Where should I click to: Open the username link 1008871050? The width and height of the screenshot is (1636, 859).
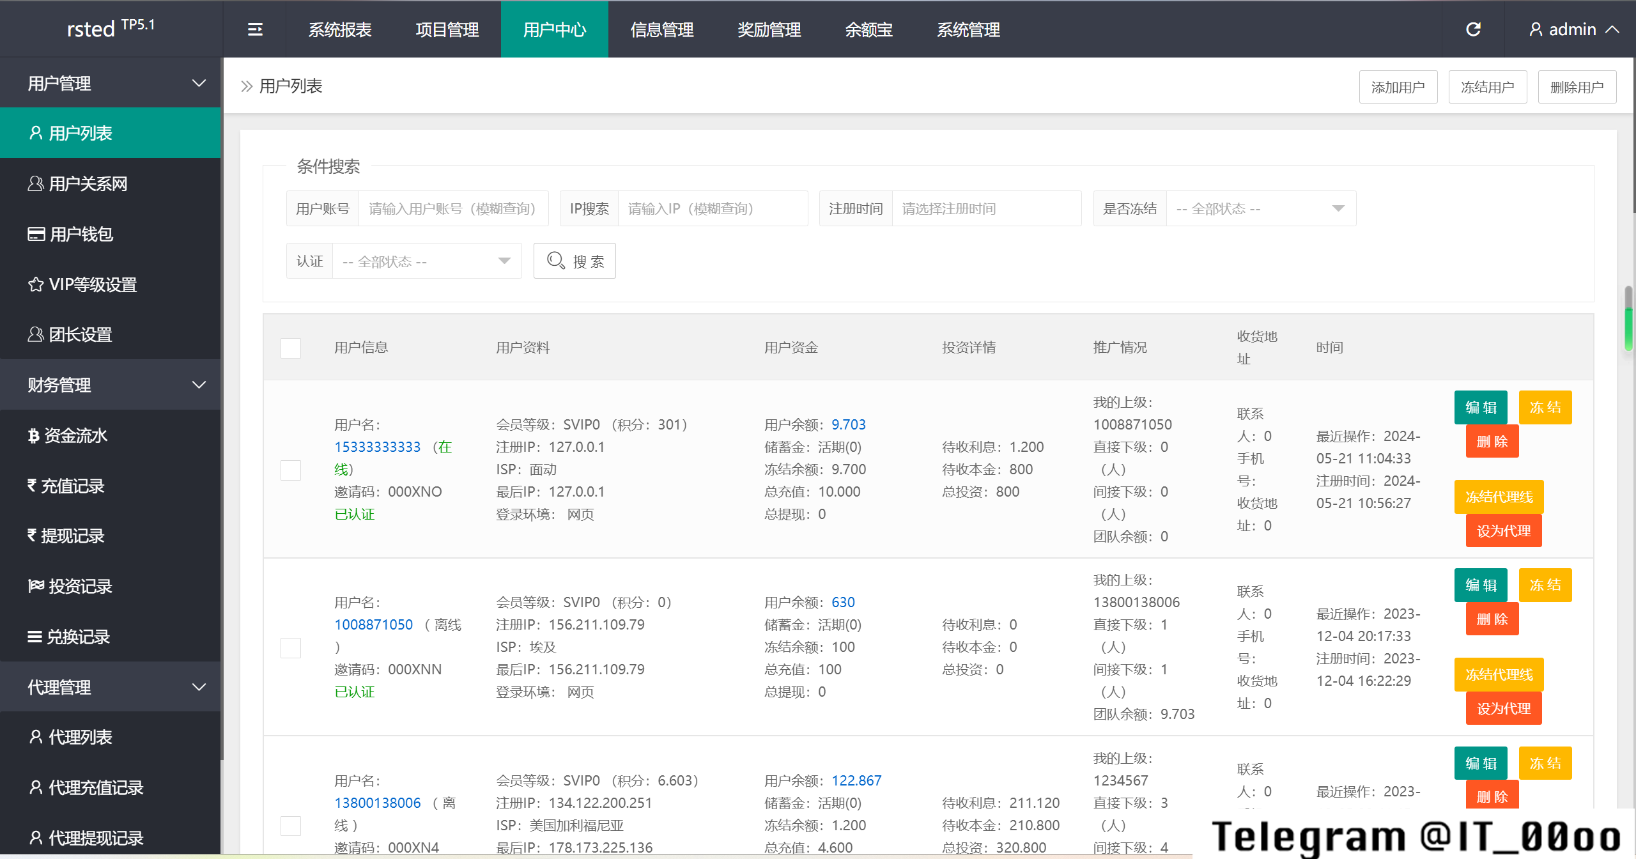[374, 624]
